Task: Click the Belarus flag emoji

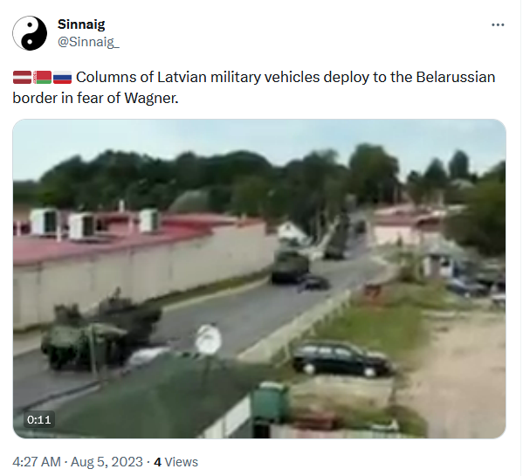Action: point(43,78)
